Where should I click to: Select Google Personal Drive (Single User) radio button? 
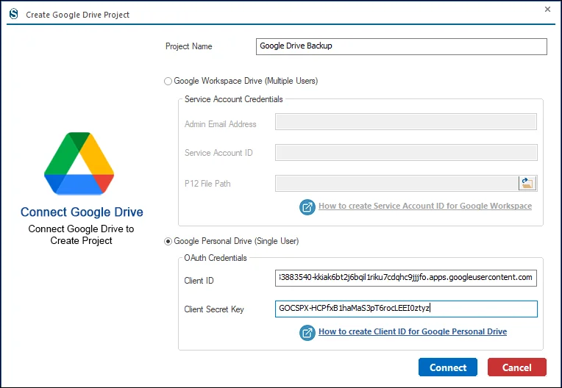pyautogui.click(x=168, y=242)
